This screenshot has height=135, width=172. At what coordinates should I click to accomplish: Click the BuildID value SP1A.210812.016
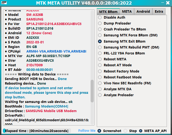(x=40, y=29)
